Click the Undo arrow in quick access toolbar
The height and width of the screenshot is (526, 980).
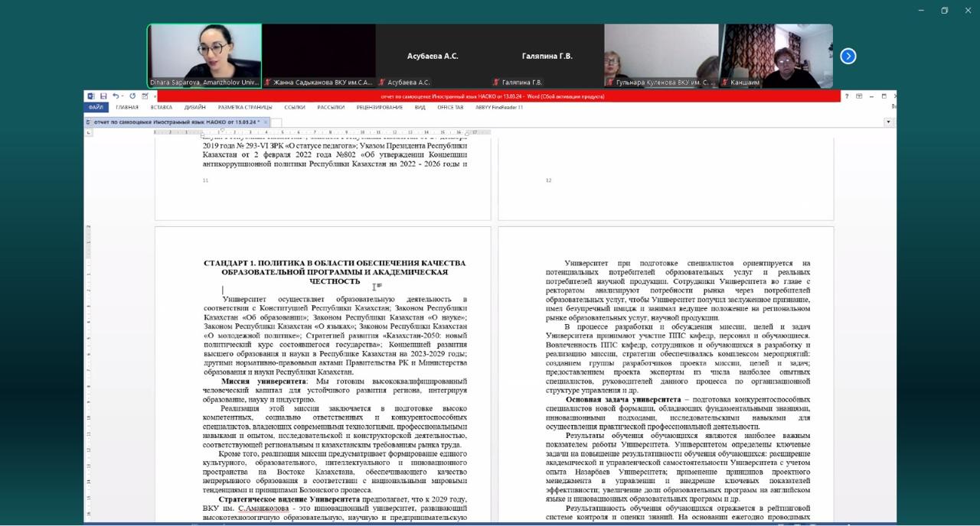tap(115, 96)
